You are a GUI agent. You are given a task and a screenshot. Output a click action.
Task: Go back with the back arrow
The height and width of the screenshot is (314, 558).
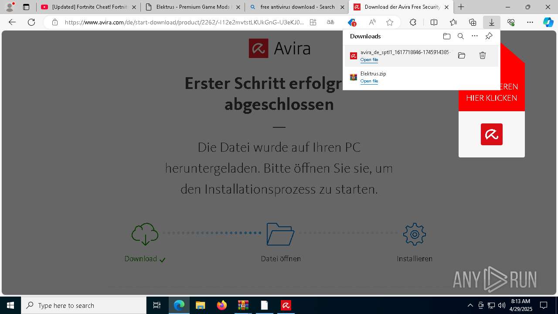[12, 22]
